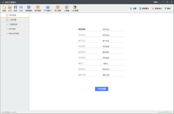Screen dimensions: 174x114
Task: Click the 打印 (Print) icon
Action: pos(21,8)
